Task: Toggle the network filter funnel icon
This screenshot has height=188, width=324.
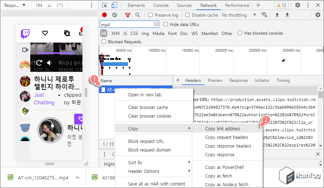Action: pyautogui.click(x=128, y=15)
